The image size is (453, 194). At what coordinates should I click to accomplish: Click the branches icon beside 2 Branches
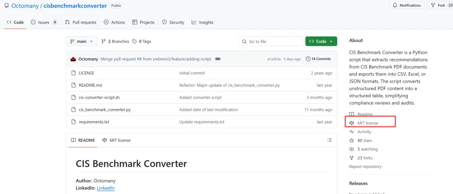point(104,41)
